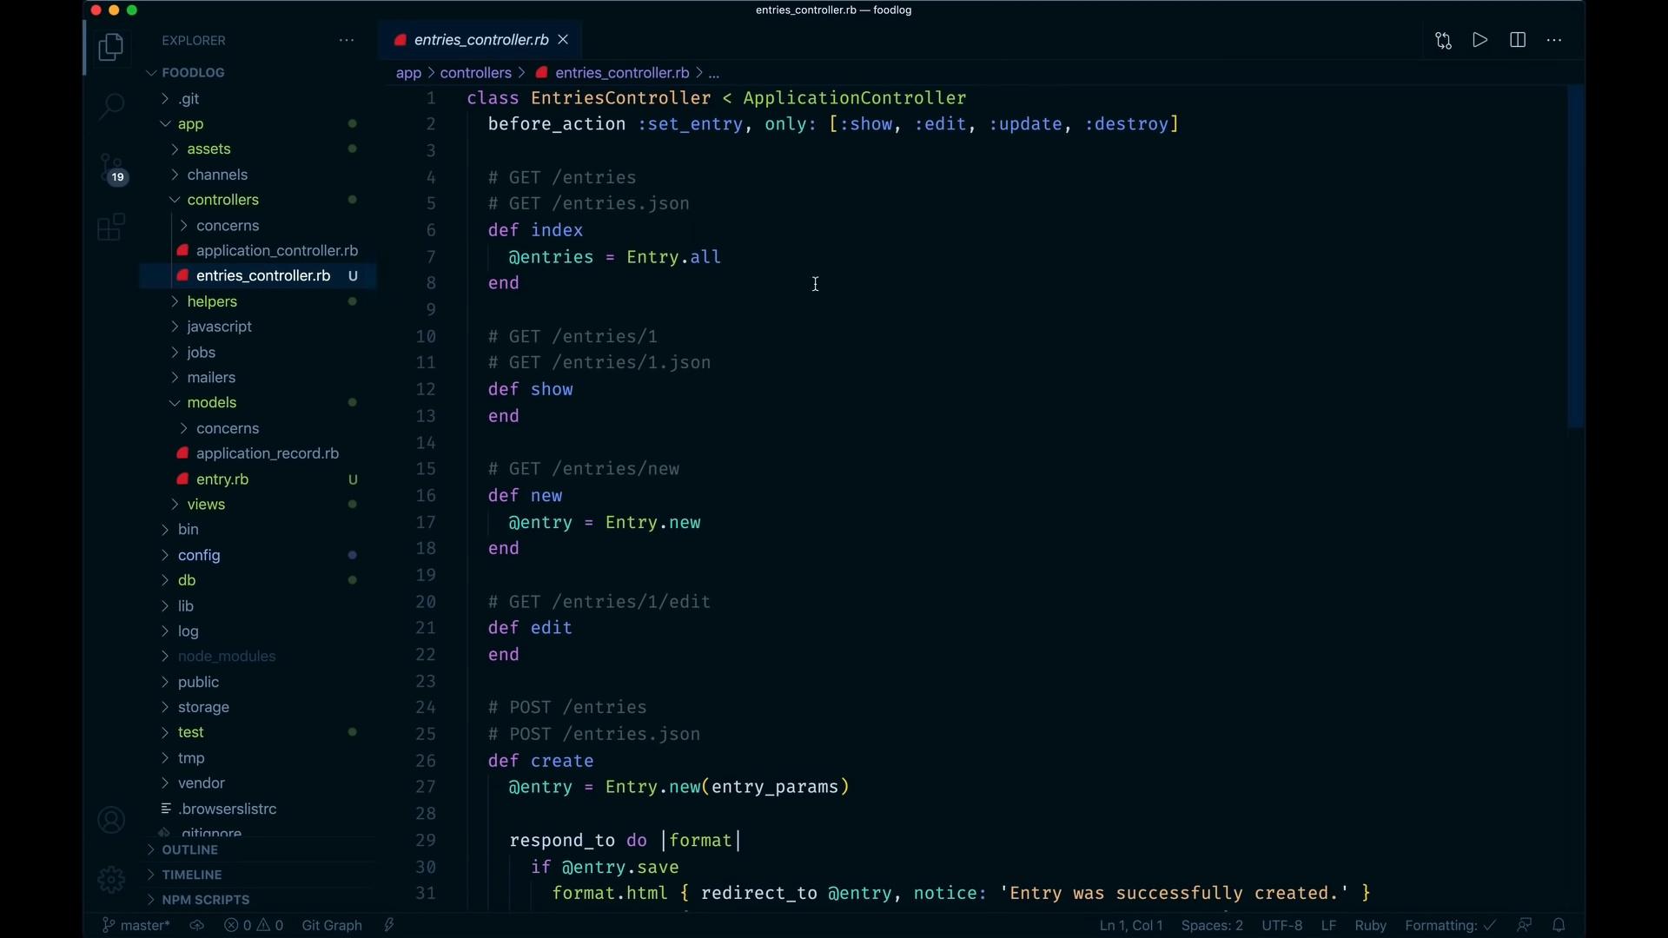Click macOS minimize window yellow button
The width and height of the screenshot is (1668, 938).
(x=114, y=10)
